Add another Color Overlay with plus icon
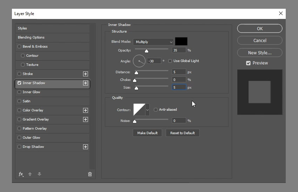Viewport: 298px width, 192px height. 86,110
